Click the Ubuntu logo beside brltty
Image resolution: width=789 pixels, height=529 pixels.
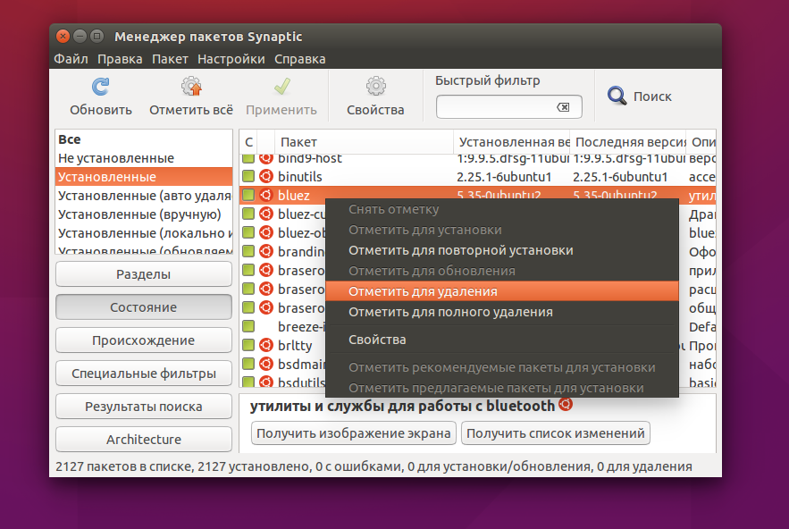[266, 345]
